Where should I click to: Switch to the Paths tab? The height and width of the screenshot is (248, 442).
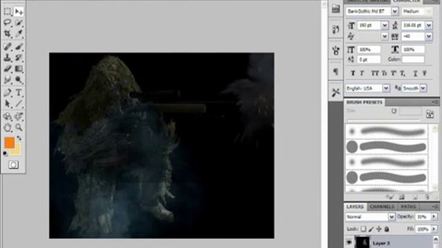point(408,207)
